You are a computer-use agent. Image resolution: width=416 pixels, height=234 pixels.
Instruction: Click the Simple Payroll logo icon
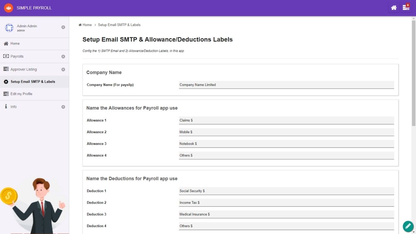click(x=8, y=8)
